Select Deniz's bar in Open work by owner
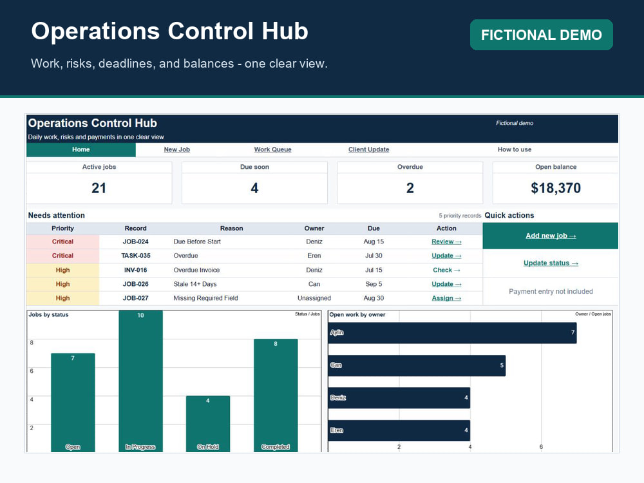This screenshot has width=644, height=483. pos(399,397)
